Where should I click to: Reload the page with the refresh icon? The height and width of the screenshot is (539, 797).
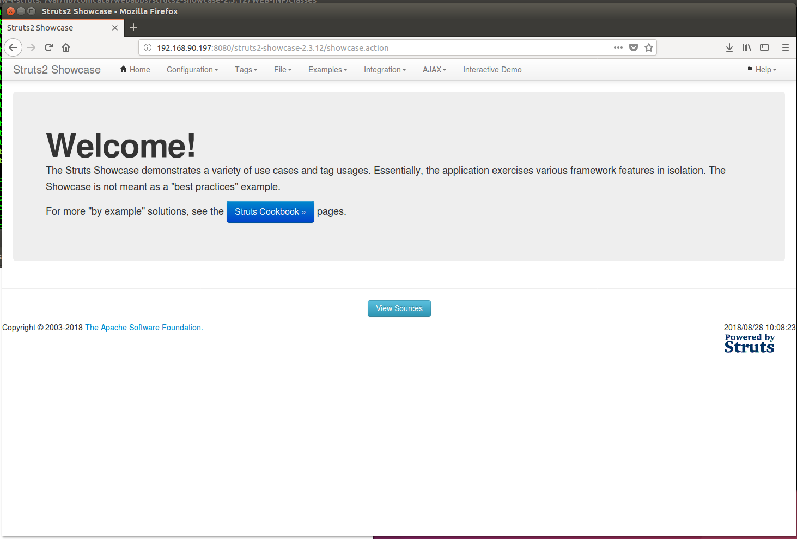48,47
